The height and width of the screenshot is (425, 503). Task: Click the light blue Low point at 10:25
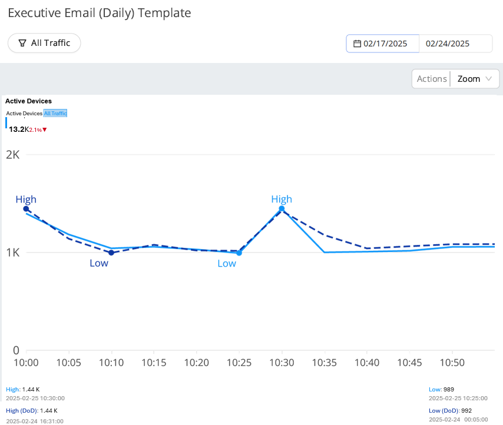[x=239, y=253]
